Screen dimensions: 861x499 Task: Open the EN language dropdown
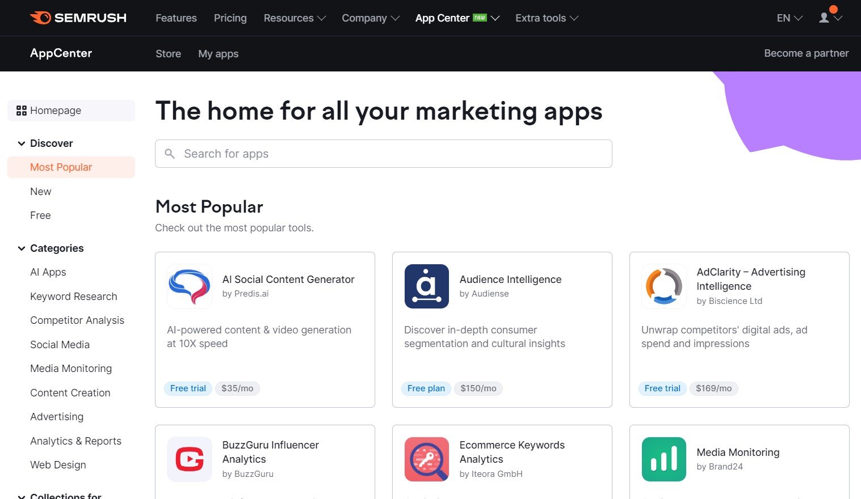(789, 18)
